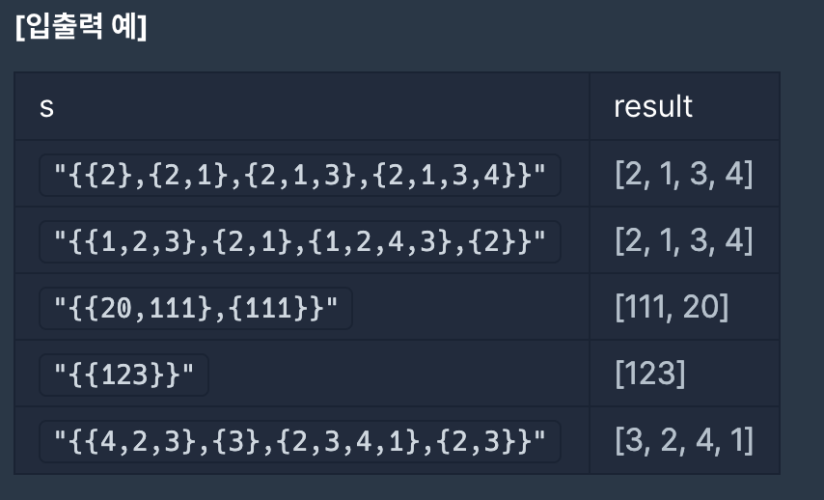Select code "{{20,111},{111}}"
824x500 pixels.
(196, 308)
